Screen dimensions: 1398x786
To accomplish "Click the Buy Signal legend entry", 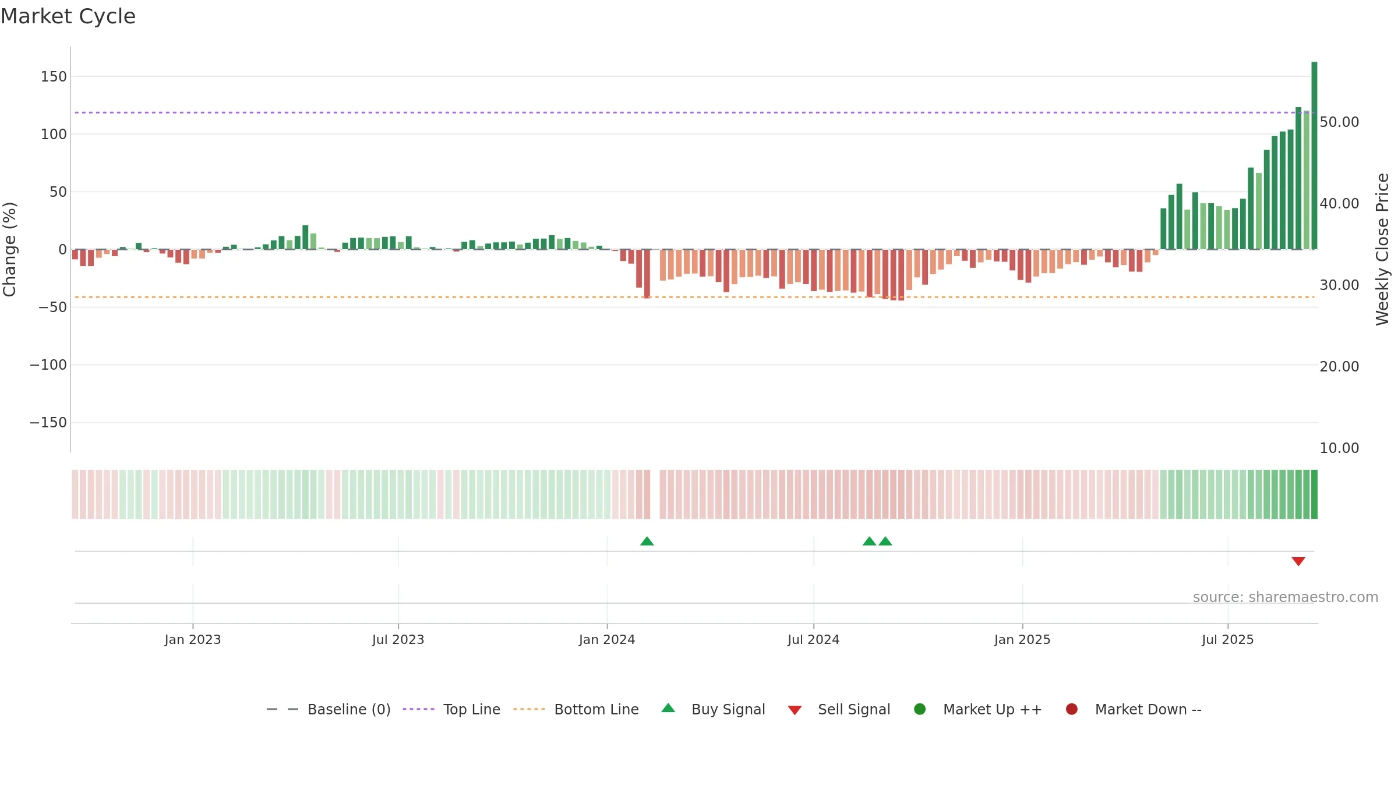I will pyautogui.click(x=714, y=709).
